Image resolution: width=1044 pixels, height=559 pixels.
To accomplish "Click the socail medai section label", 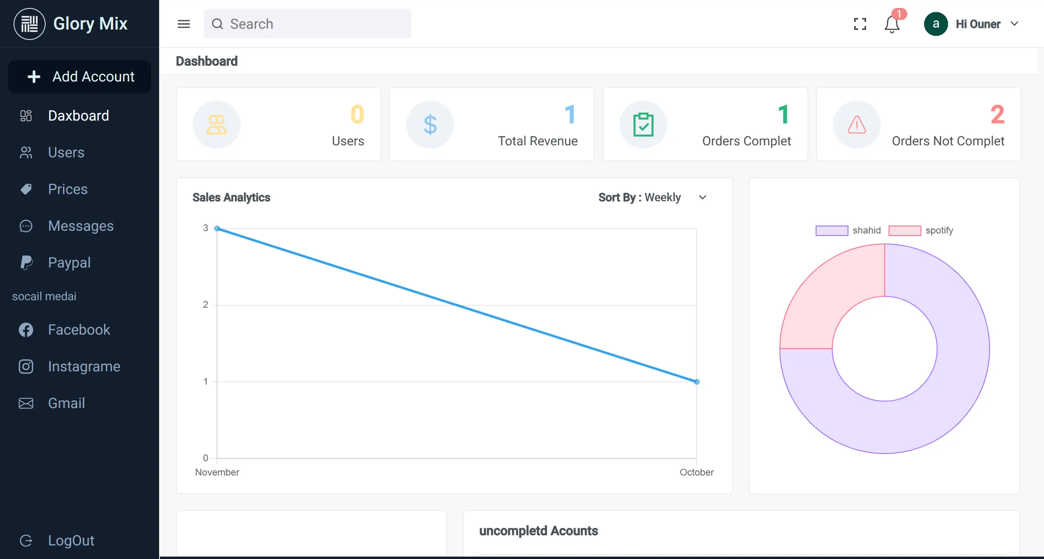I will tap(44, 296).
